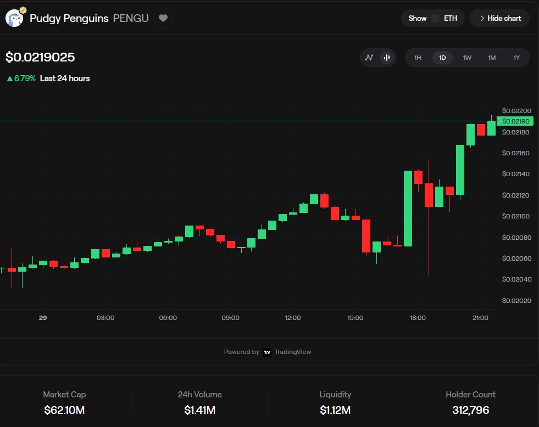
Task: Switch to the 1Y timeframe
Action: point(516,58)
